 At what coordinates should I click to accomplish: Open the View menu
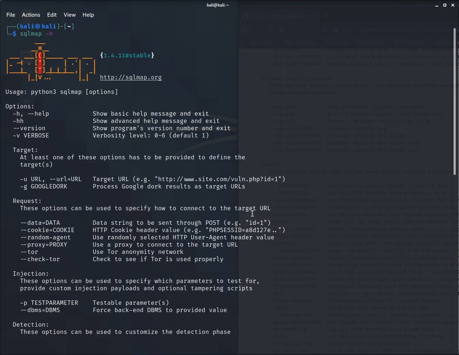69,15
